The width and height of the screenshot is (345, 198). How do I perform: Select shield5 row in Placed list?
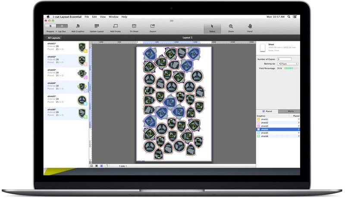[278, 133]
